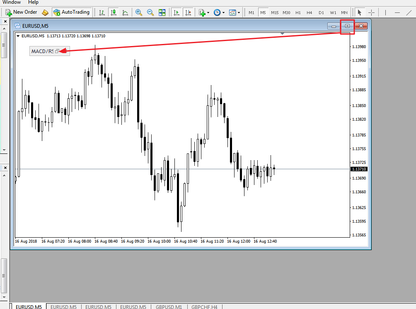The width and height of the screenshot is (416, 309).
Task: Switch to GBPCHF,H4 chart tab
Action: pyautogui.click(x=204, y=307)
